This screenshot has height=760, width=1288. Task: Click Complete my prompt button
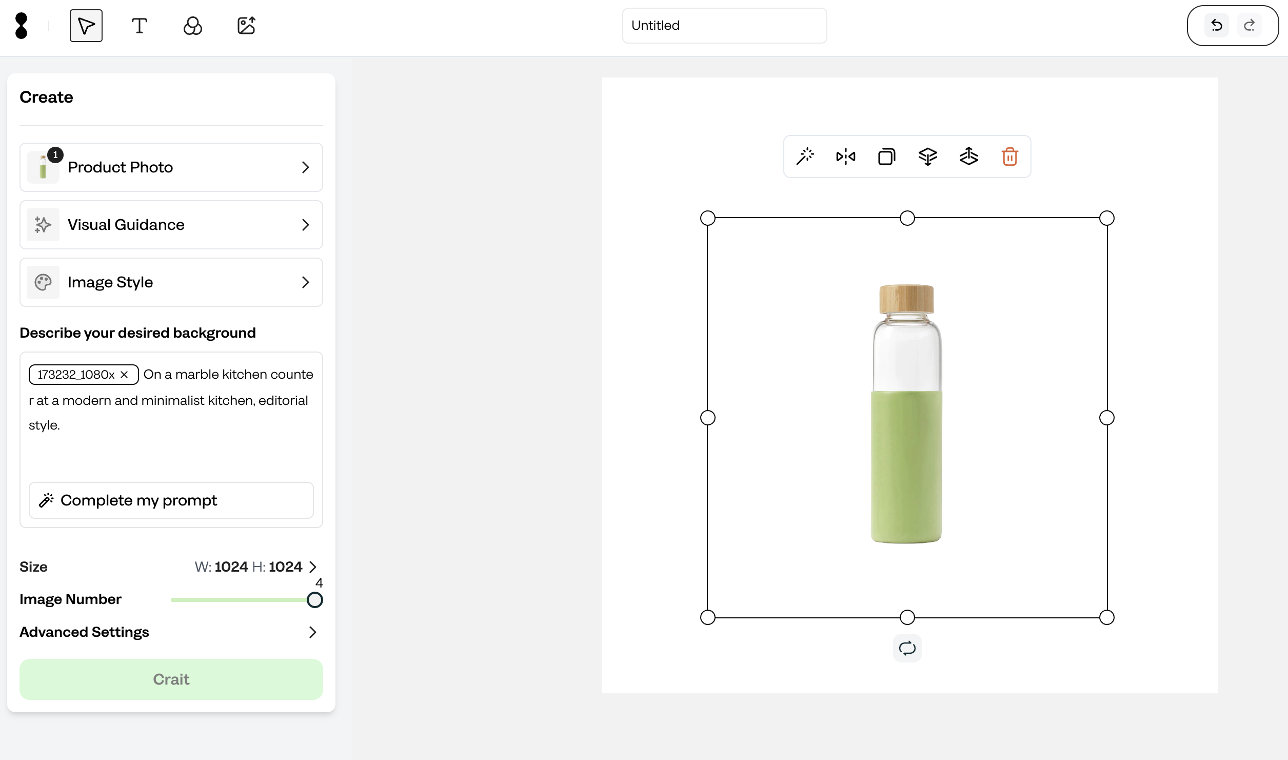point(171,500)
